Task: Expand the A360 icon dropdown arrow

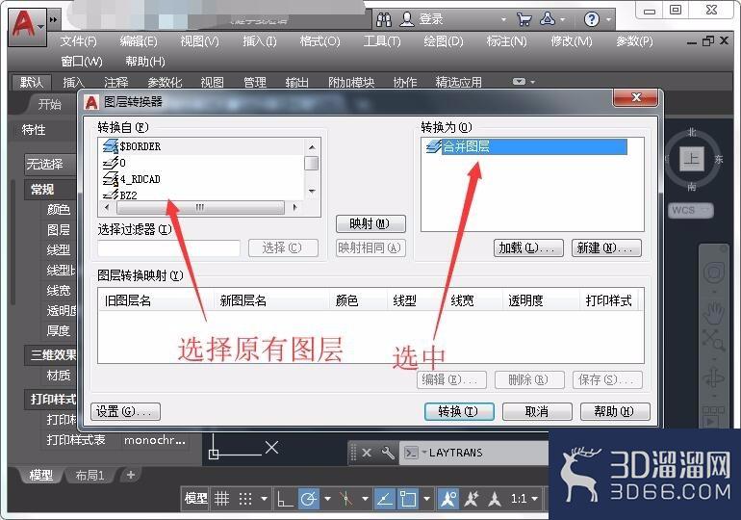Action: (563, 19)
